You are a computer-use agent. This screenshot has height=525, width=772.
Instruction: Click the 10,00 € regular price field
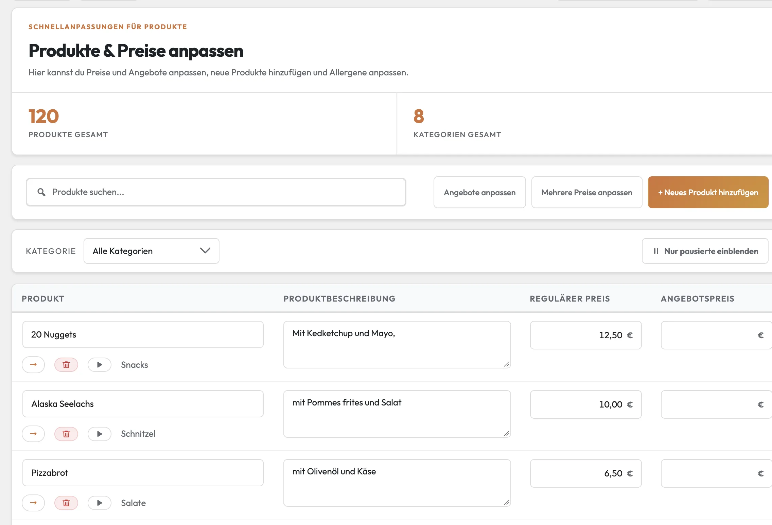point(586,404)
